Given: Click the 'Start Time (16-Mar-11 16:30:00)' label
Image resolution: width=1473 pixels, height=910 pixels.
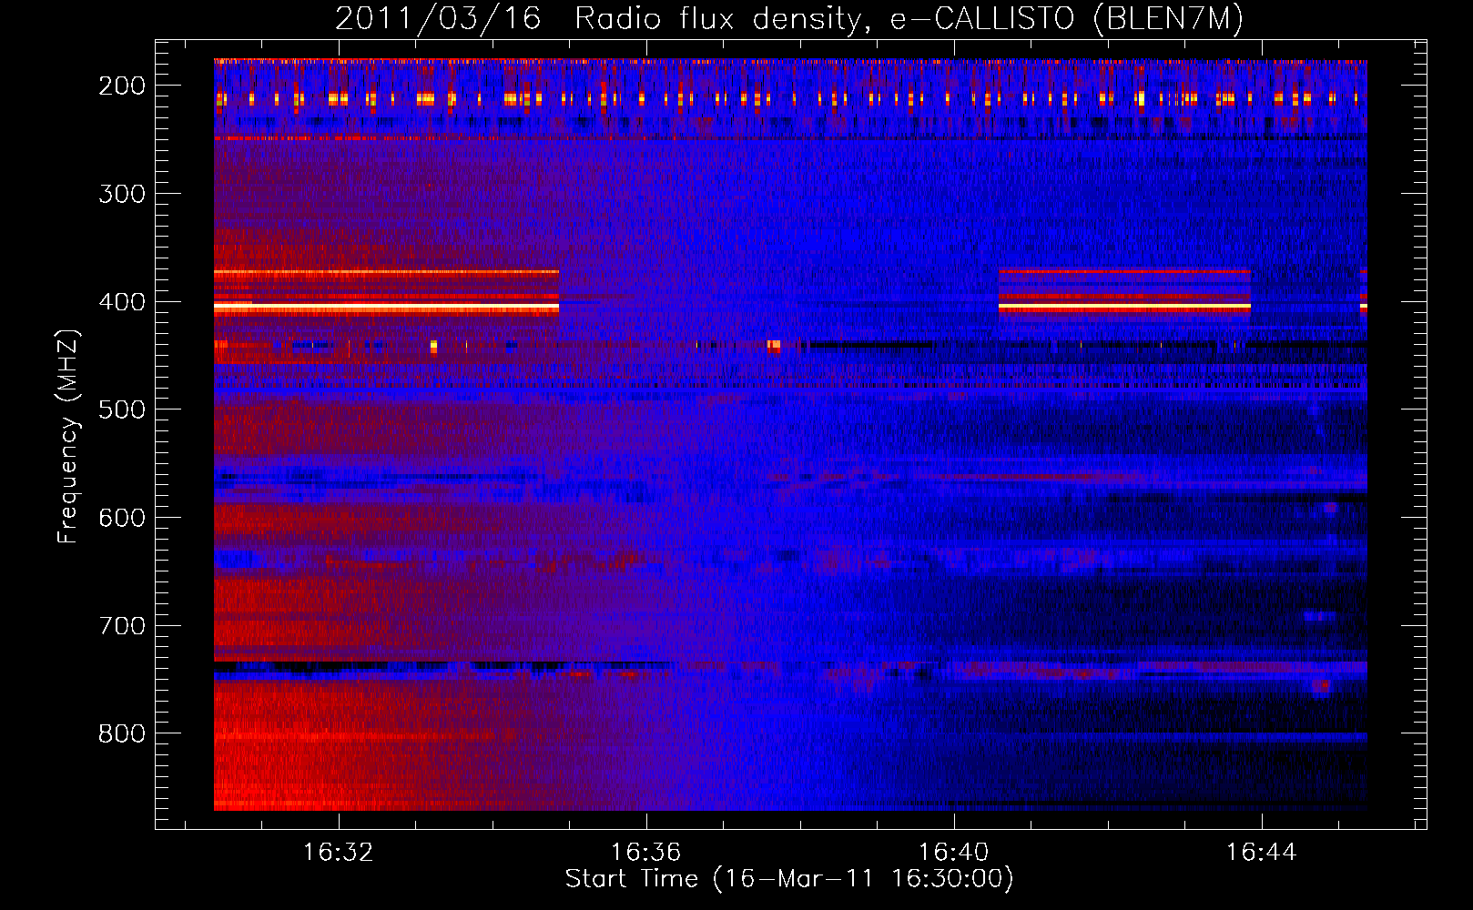Looking at the screenshot, I should click(x=789, y=879).
